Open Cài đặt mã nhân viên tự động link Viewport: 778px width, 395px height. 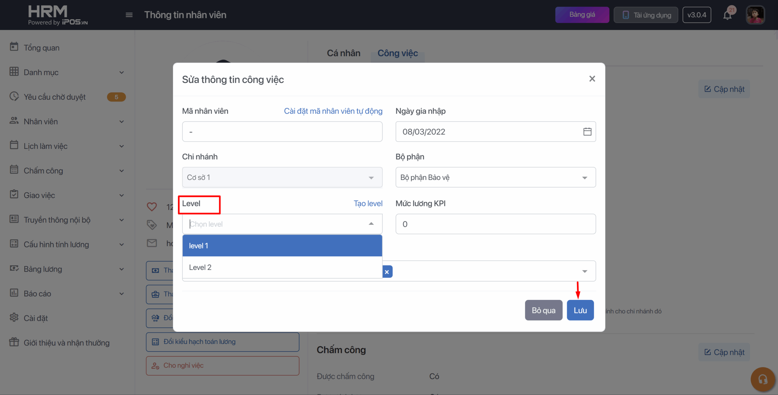pos(333,111)
